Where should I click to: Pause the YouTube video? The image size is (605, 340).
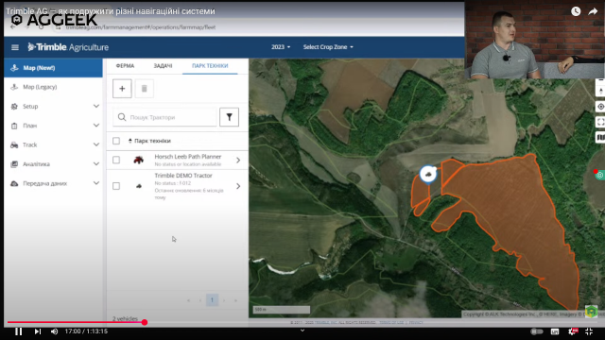18,331
